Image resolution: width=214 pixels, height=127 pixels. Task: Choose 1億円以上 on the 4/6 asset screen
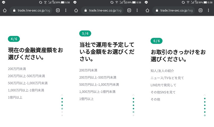[x=15, y=97]
